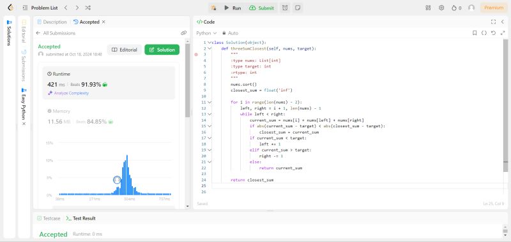This screenshot has height=242, width=511.
Task: Switch to the Description tab
Action: click(x=52, y=22)
